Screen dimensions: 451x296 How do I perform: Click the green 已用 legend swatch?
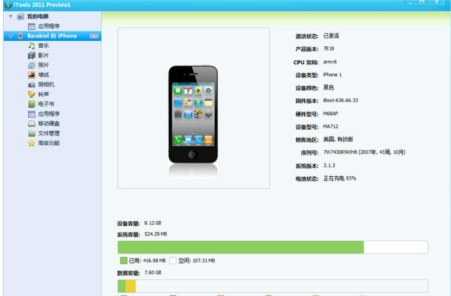pos(124,261)
